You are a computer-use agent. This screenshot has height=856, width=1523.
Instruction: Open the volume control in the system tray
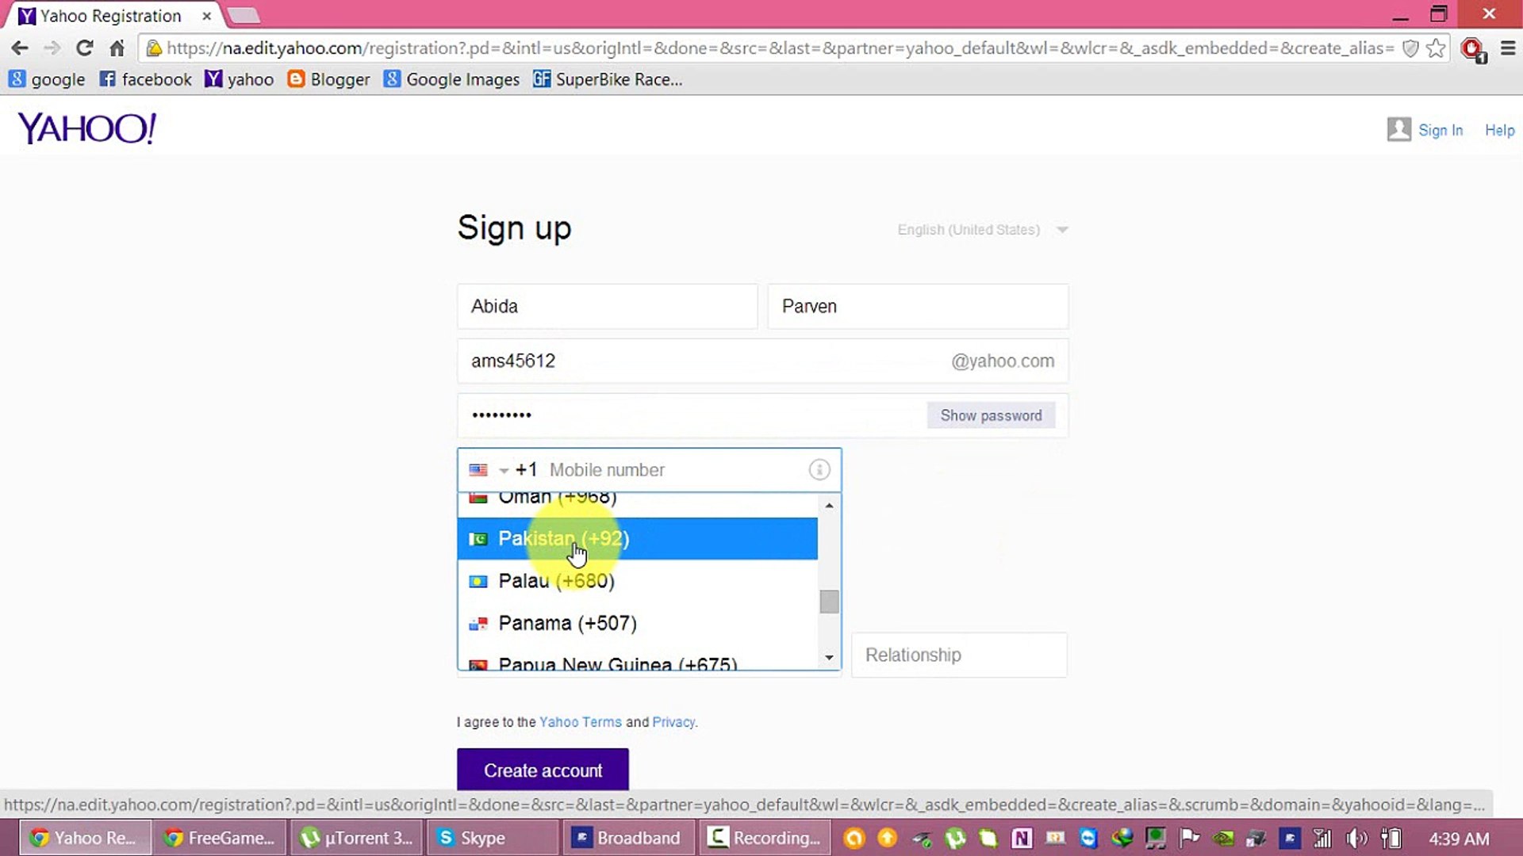coord(1356,838)
